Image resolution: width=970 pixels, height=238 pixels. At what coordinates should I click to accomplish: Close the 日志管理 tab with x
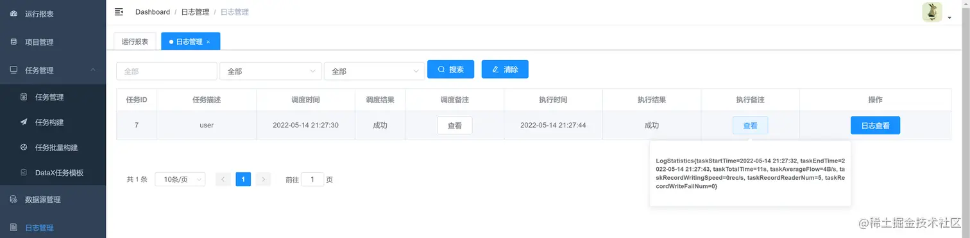tap(208, 42)
